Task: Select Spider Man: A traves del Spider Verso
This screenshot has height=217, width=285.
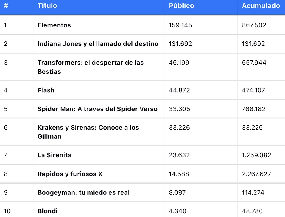Action: (x=97, y=109)
